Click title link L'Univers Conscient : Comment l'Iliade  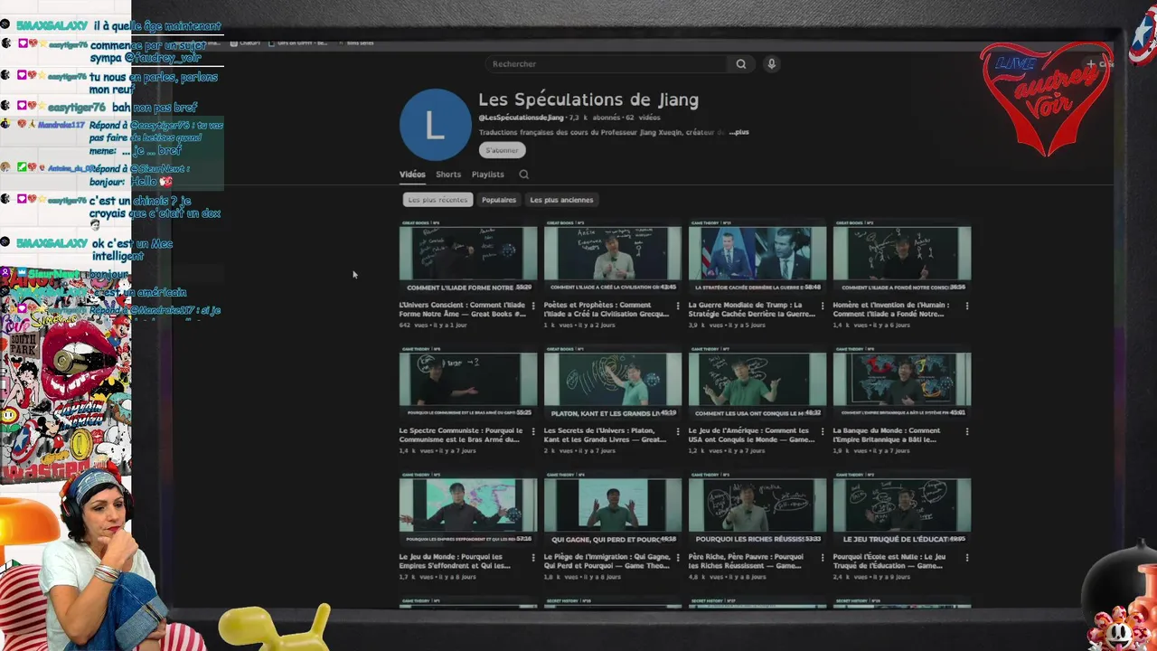[462, 309]
